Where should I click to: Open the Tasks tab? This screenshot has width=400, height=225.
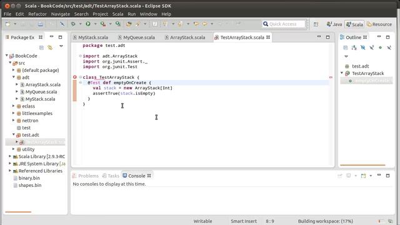[111, 176]
